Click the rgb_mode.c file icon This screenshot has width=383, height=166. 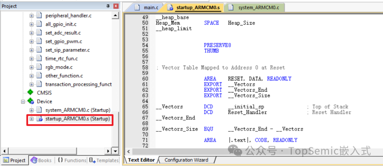point(39,67)
